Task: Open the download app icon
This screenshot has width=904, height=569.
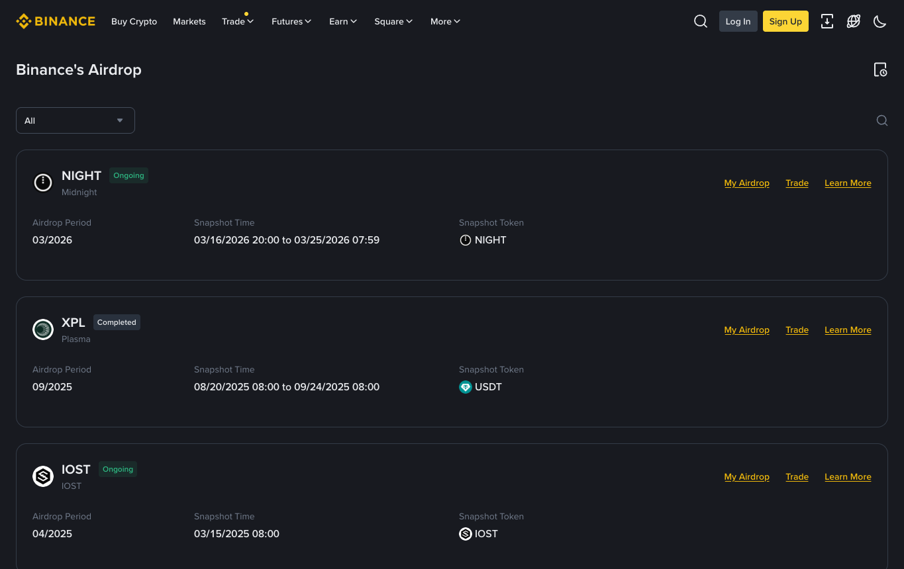Action: tap(827, 21)
